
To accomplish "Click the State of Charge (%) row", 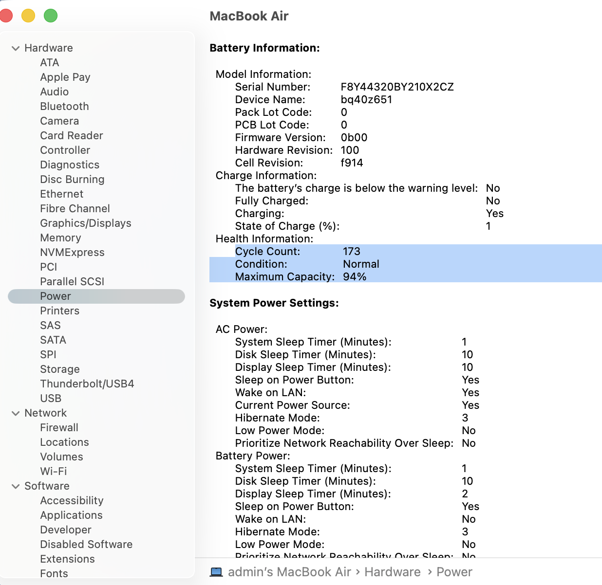I will [x=363, y=226].
